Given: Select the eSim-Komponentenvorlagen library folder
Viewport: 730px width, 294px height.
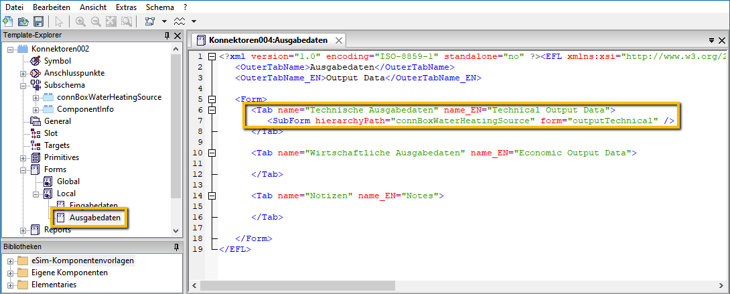Looking at the screenshot, I should click(83, 261).
